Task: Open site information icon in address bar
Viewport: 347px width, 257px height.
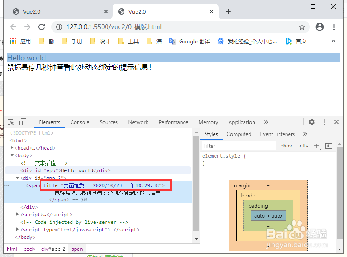Action: pos(59,27)
